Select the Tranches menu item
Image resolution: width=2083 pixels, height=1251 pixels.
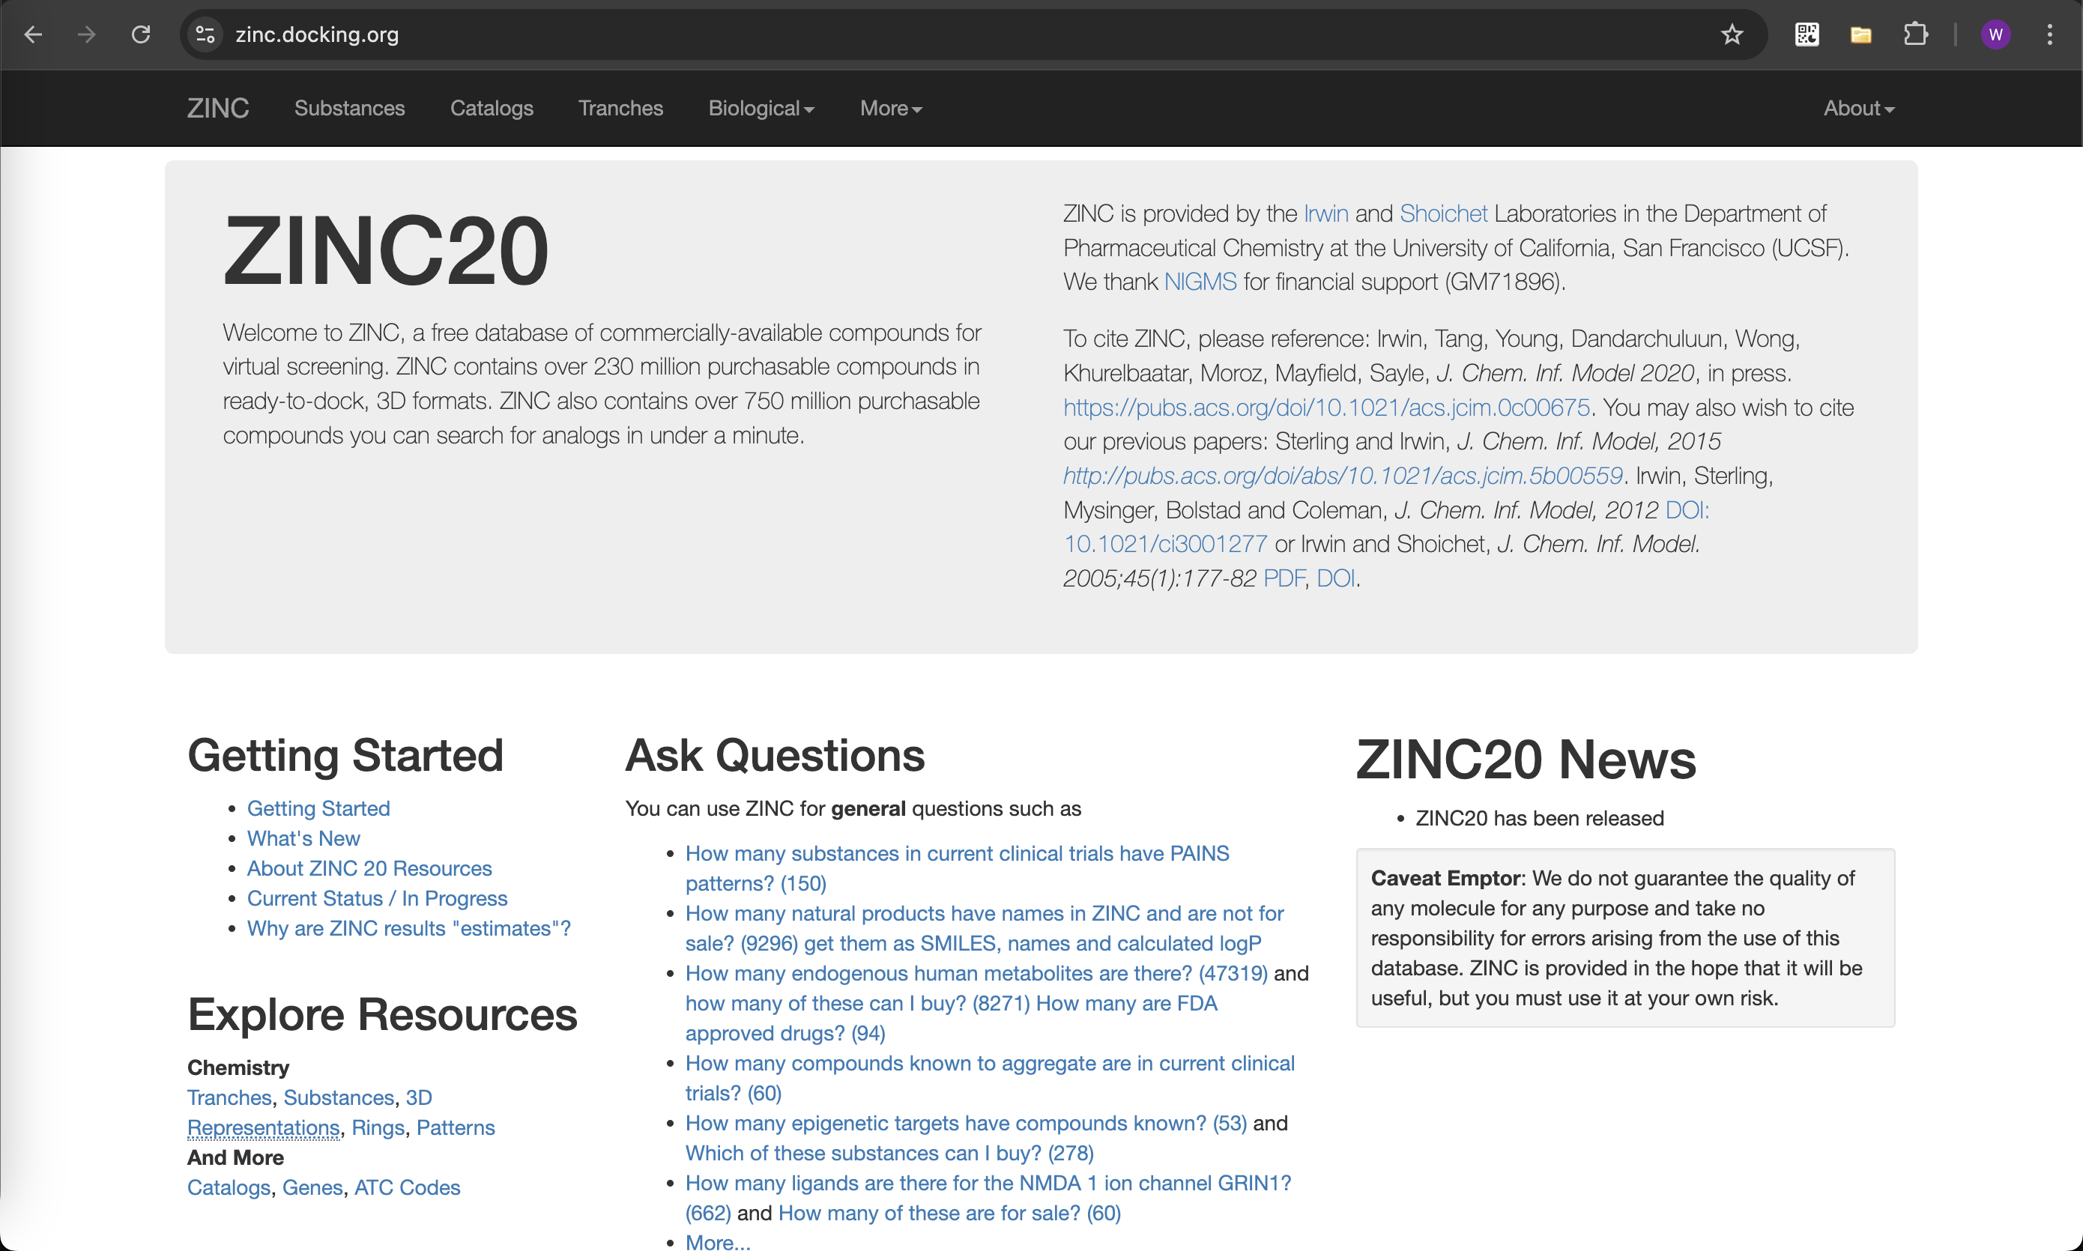coord(620,107)
